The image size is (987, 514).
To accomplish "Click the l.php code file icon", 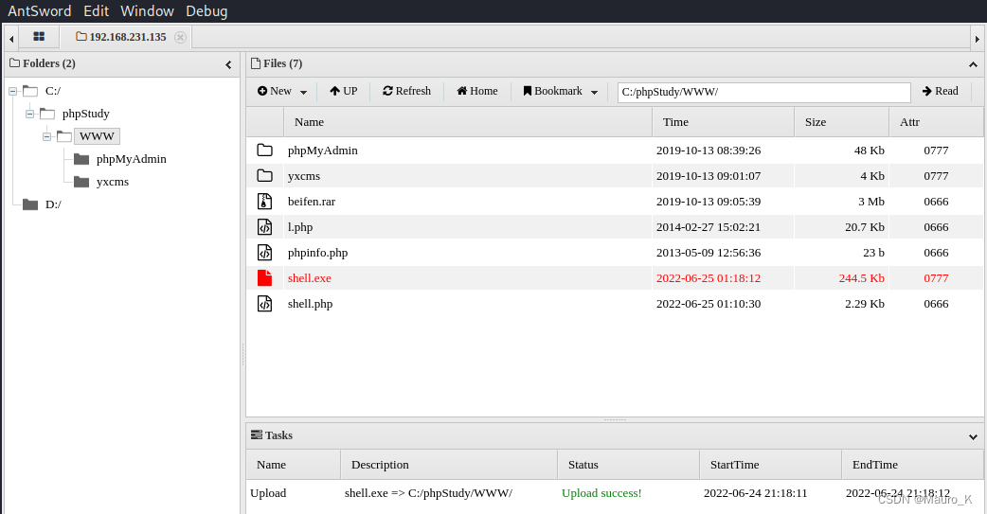I will [265, 226].
